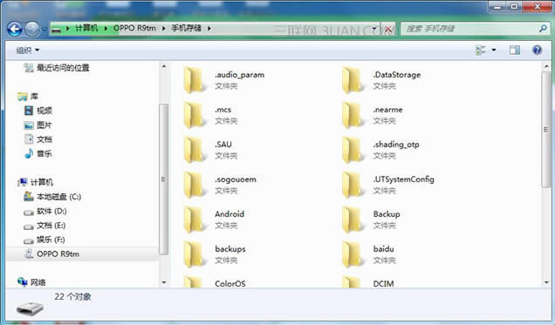
Task: Click navigation pane scroll down arrow
Action: 164,282
